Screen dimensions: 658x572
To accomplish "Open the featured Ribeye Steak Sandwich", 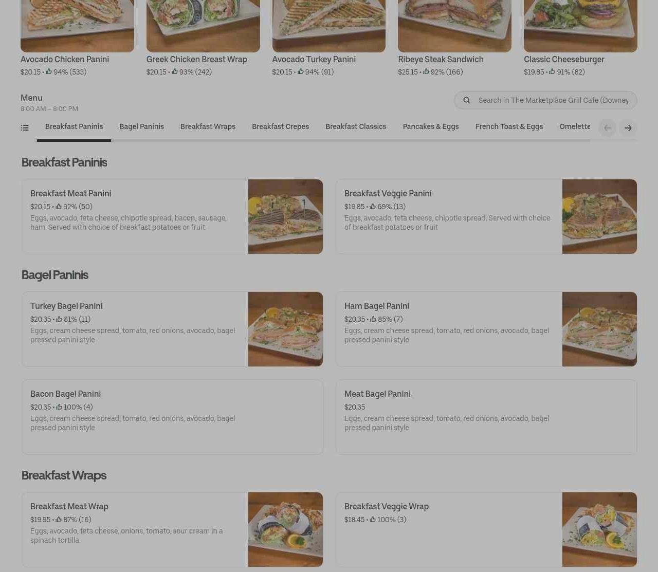I will pyautogui.click(x=454, y=39).
